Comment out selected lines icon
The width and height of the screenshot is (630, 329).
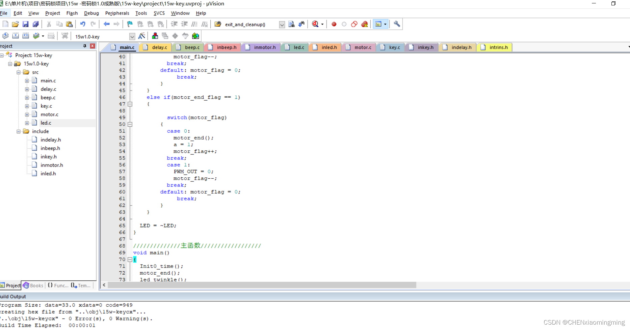point(194,24)
